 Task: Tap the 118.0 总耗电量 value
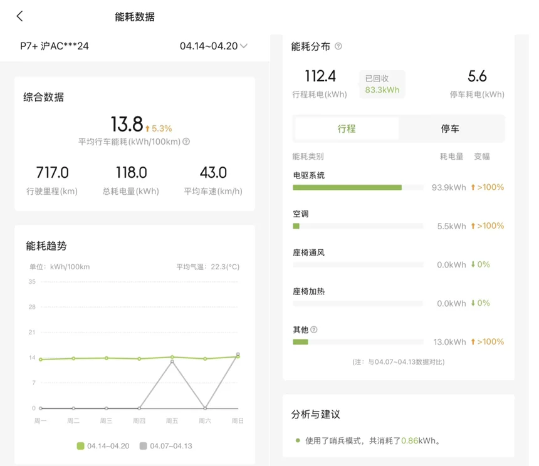[x=132, y=172]
